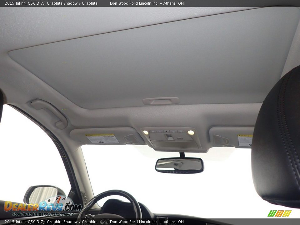Click the striped MM logo in corner
This screenshot has height=225, width=300.
pyautogui.click(x=279, y=213)
